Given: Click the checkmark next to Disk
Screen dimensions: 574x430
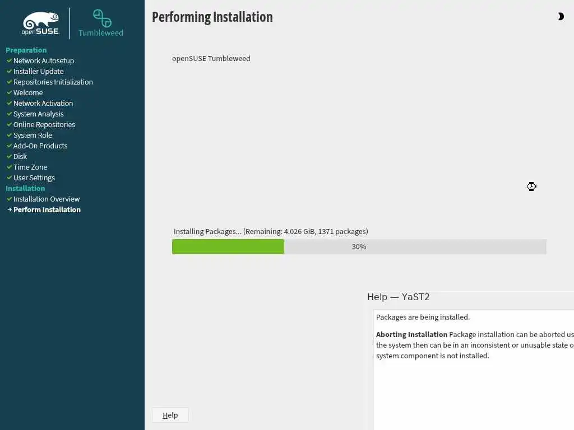Looking at the screenshot, I should tap(10, 156).
